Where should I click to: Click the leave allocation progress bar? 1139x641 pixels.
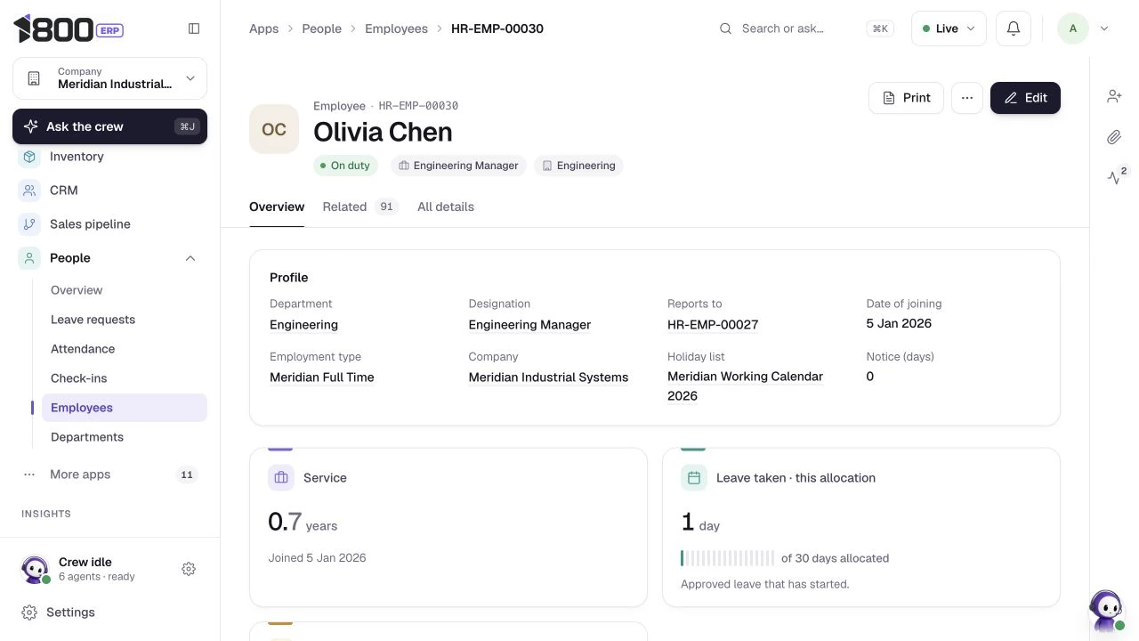[727, 558]
